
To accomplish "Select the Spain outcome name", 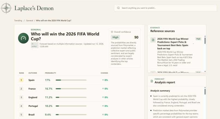I will (x=31, y=80).
